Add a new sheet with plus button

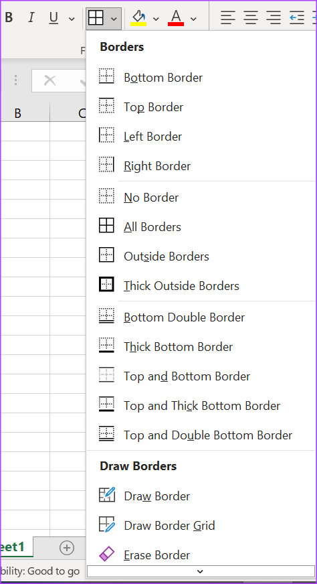pyautogui.click(x=67, y=548)
